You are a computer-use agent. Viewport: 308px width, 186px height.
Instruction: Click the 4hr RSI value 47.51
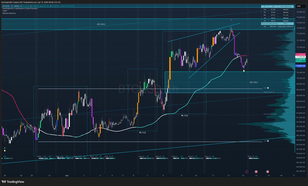coord(273,15)
